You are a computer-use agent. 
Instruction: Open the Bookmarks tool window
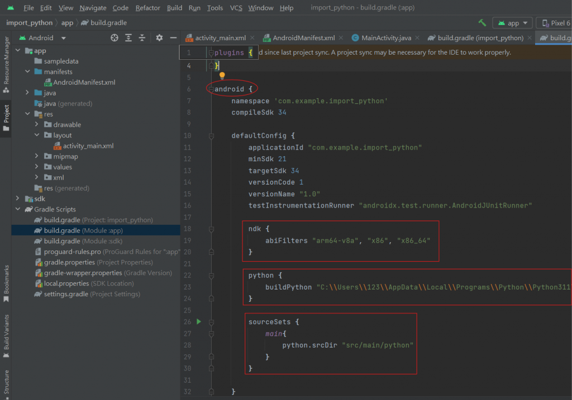(6, 283)
